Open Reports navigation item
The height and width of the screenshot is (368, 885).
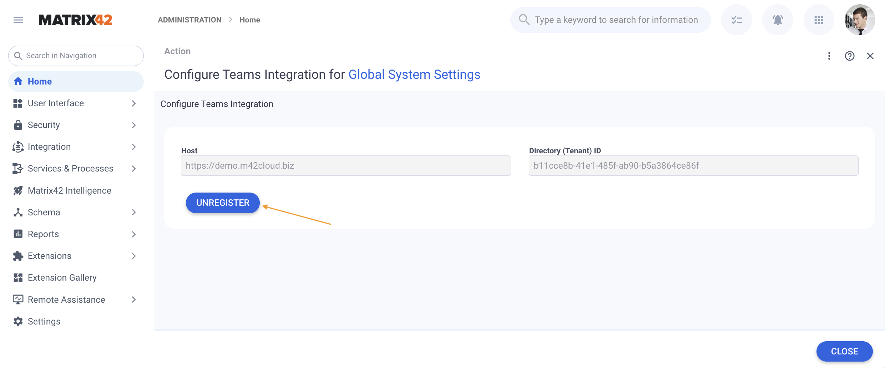(x=76, y=234)
